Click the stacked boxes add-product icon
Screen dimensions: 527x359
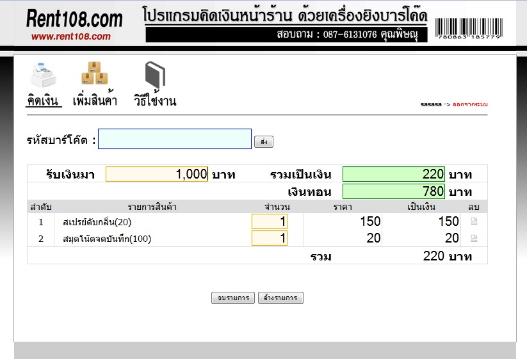94,74
